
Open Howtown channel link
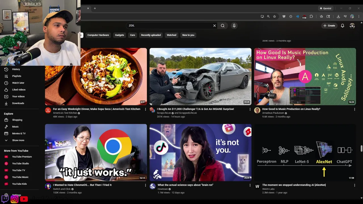(x=162, y=189)
